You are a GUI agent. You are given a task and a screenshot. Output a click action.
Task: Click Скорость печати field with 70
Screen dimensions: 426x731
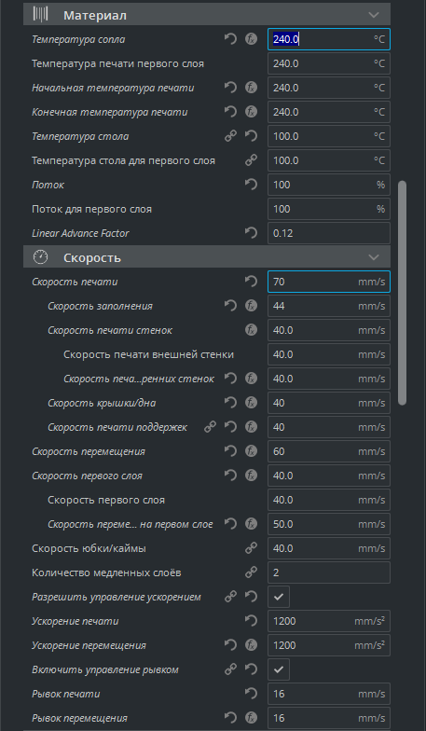(329, 282)
